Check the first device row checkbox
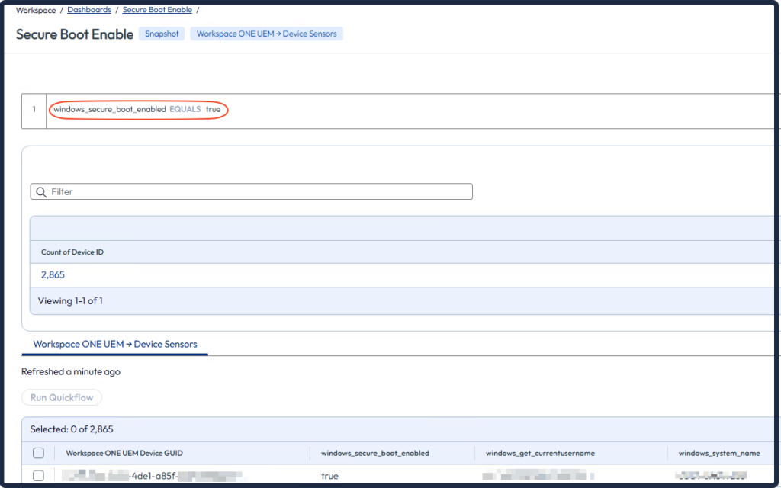 [x=38, y=476]
